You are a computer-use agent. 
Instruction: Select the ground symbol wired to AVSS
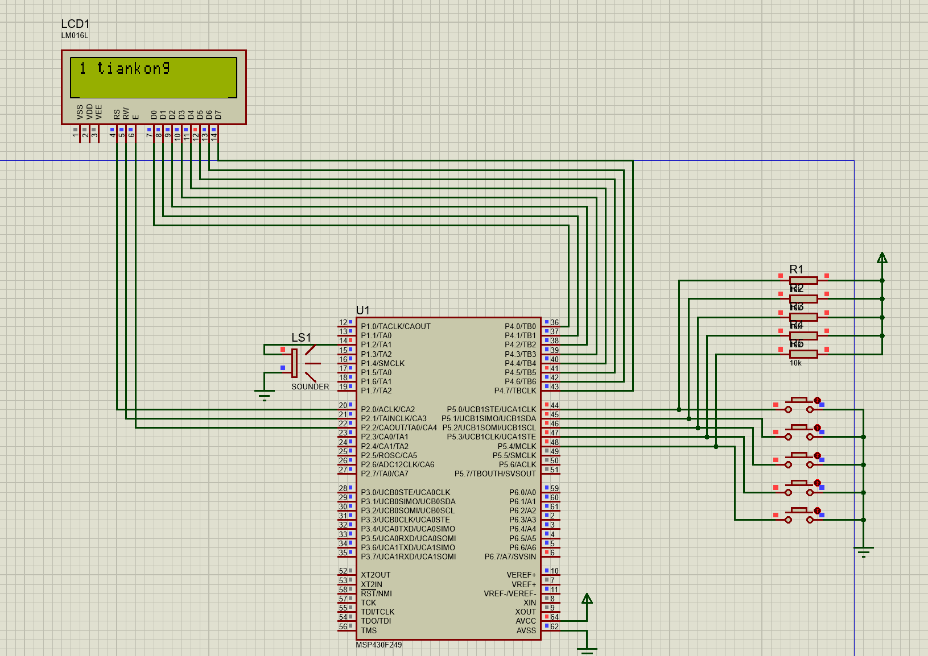(x=587, y=651)
